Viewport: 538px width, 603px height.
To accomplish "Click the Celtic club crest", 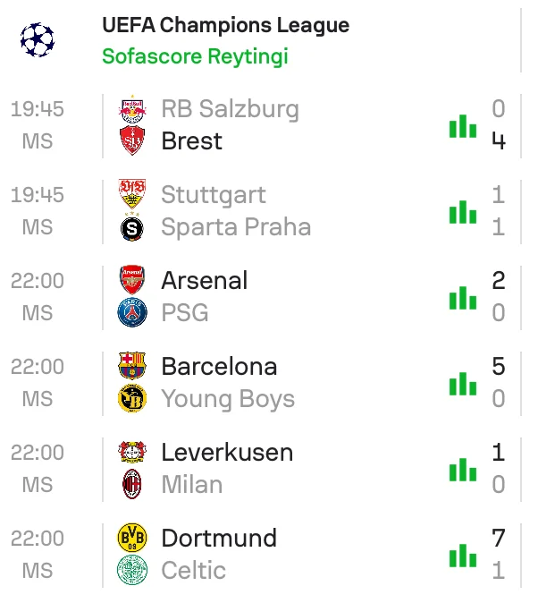I will 132,571.
